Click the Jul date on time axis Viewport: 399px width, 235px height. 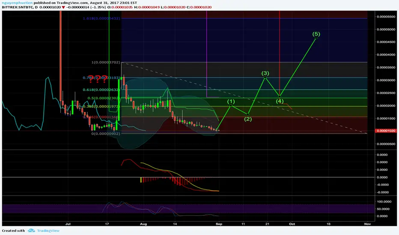point(68,224)
